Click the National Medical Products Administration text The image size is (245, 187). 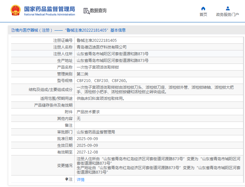[49, 15]
